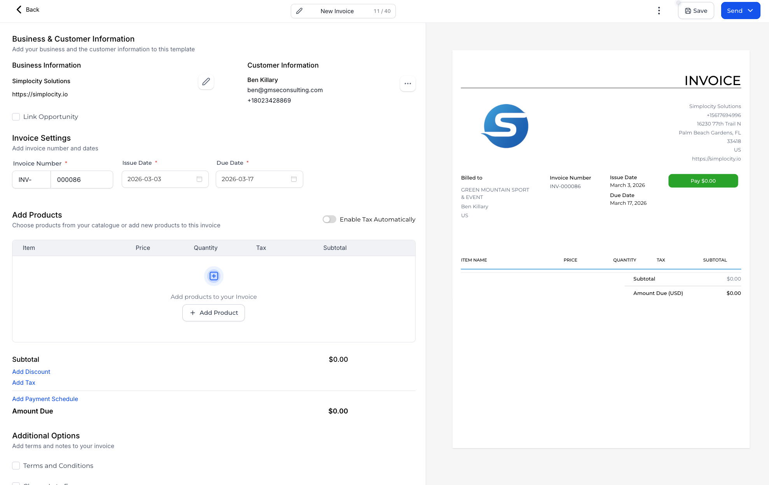The width and height of the screenshot is (769, 485).
Task: Open the three-dot options menu near Save
Action: click(659, 10)
